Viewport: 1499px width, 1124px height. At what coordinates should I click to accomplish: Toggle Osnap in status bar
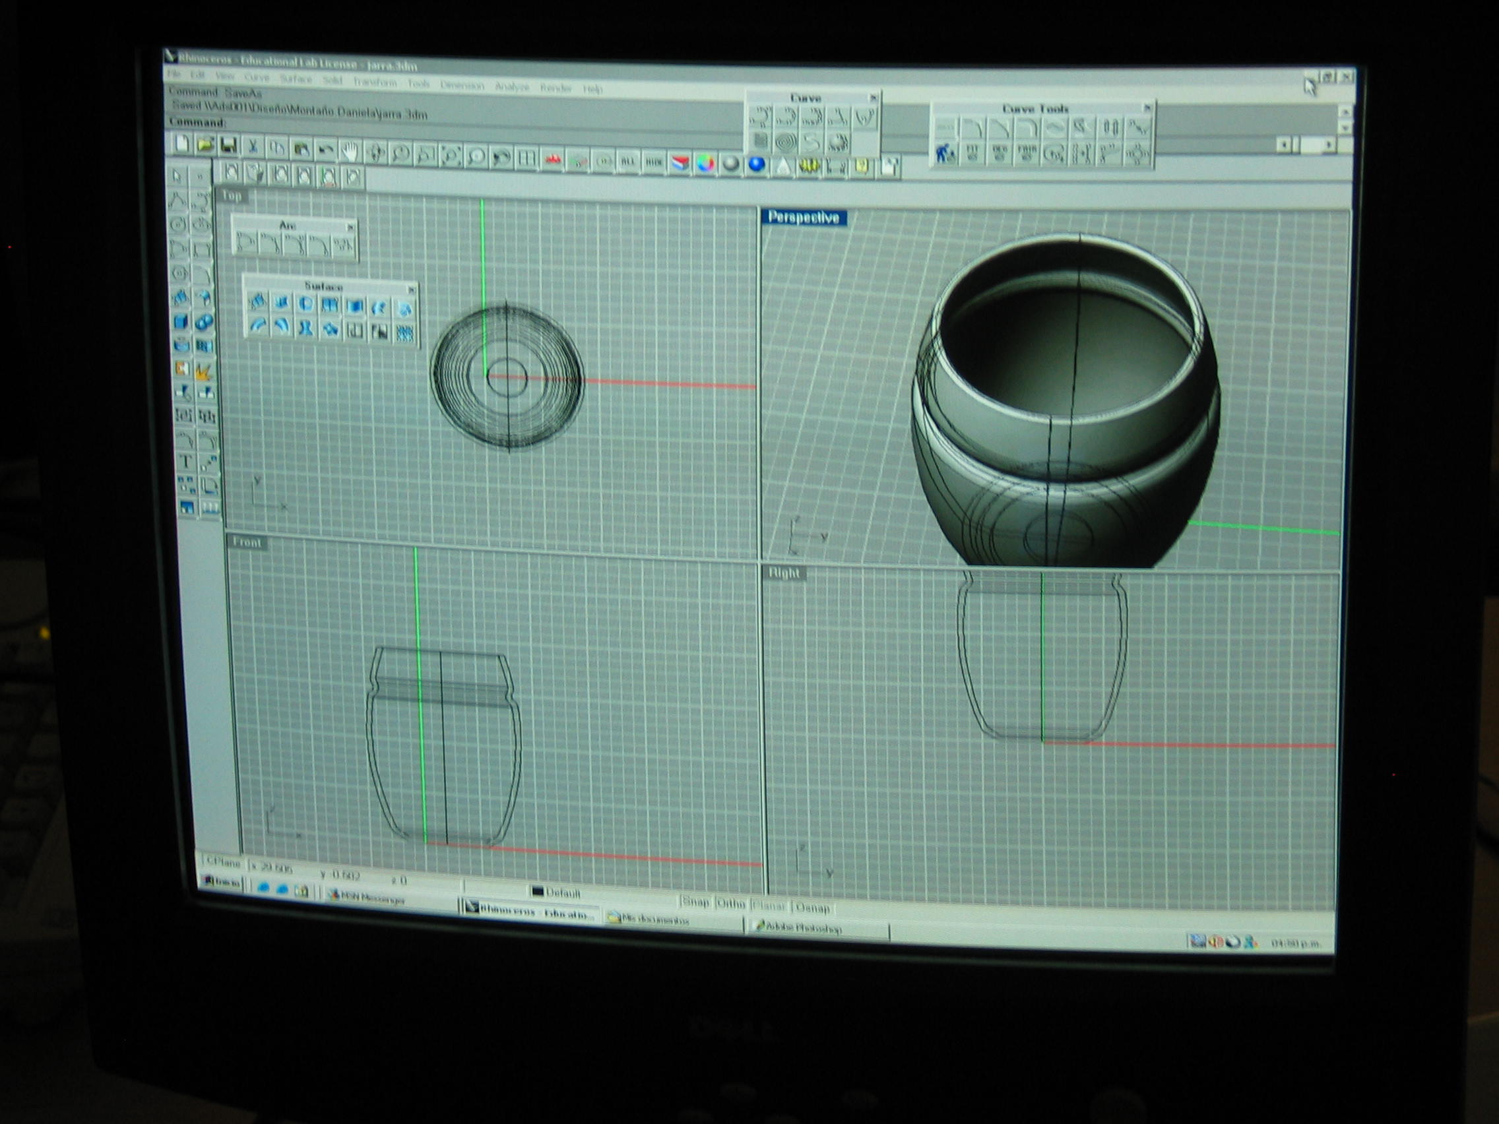(x=812, y=908)
